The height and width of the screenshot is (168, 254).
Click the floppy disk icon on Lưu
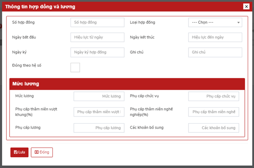pyautogui.click(x=16, y=152)
